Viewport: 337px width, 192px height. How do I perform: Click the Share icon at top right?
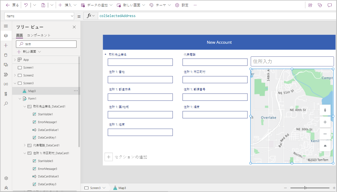310,5
